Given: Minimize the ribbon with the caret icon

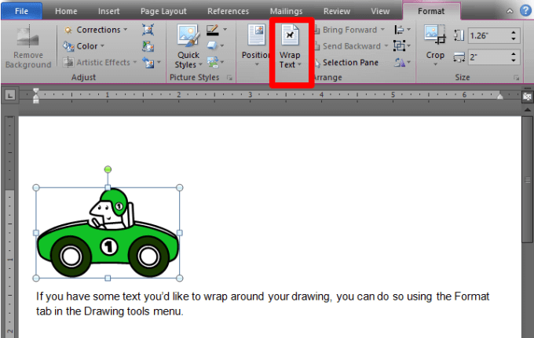Looking at the screenshot, I should click(510, 11).
